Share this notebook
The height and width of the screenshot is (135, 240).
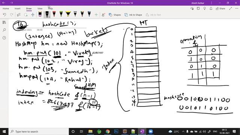coord(220,9)
